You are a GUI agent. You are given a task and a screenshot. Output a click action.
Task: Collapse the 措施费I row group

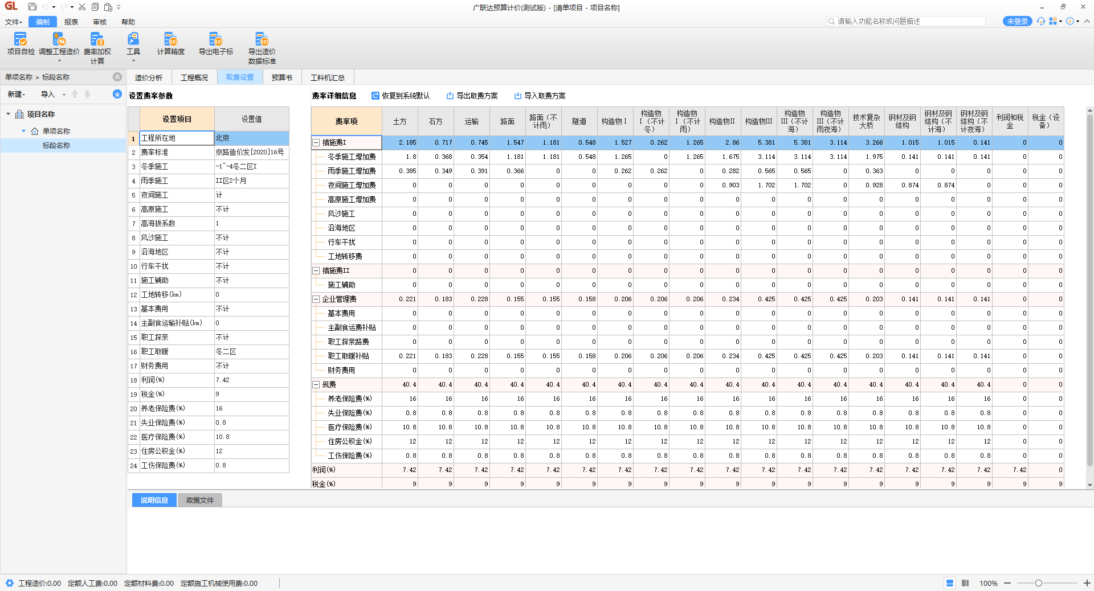[316, 142]
